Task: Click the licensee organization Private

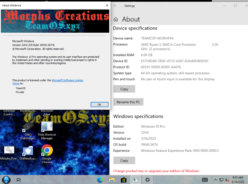Action: tap(20, 92)
